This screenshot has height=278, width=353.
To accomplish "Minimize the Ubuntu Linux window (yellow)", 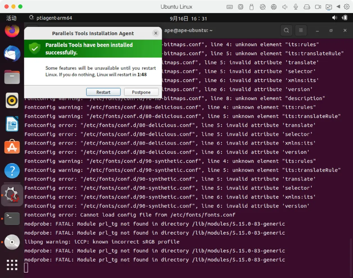I will click(x=13, y=6).
